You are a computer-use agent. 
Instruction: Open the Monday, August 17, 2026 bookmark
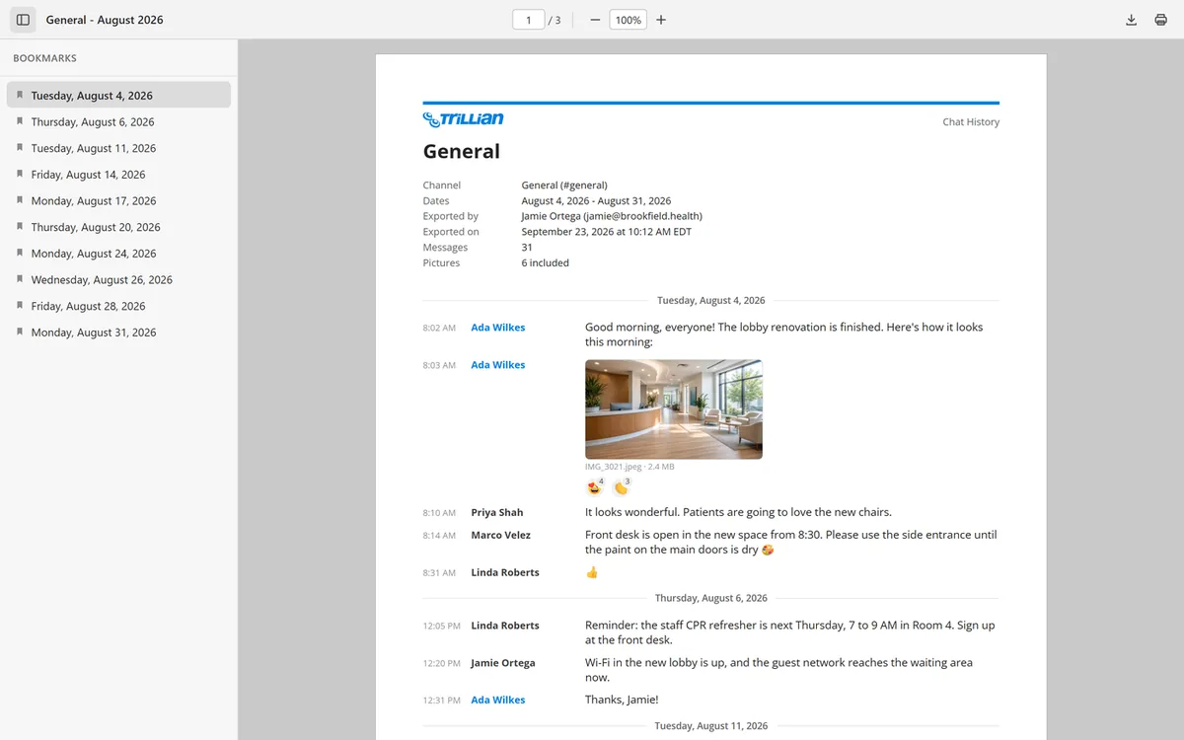[x=118, y=200]
